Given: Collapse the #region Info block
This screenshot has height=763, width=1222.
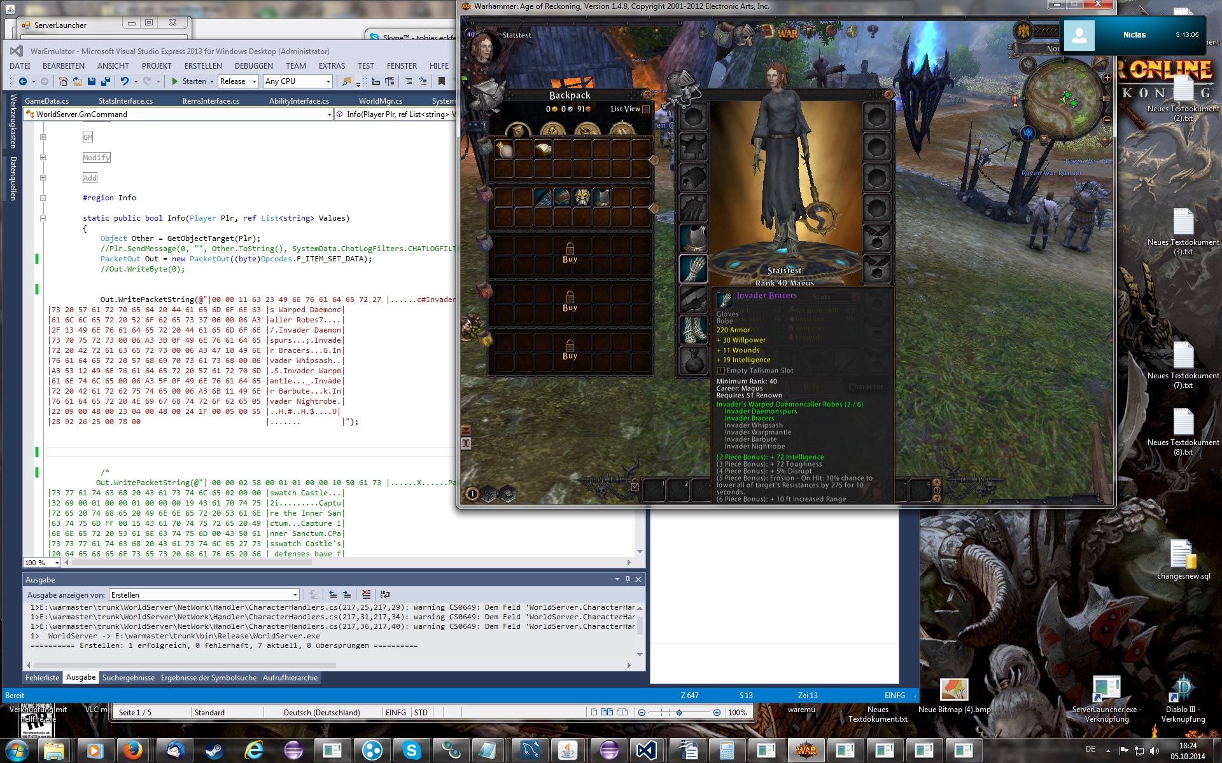Looking at the screenshot, I should tap(43, 198).
